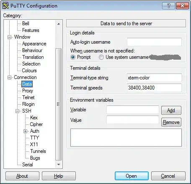Open the TTY settings
Viewport: 191px width, 184px height.
[x=34, y=138]
